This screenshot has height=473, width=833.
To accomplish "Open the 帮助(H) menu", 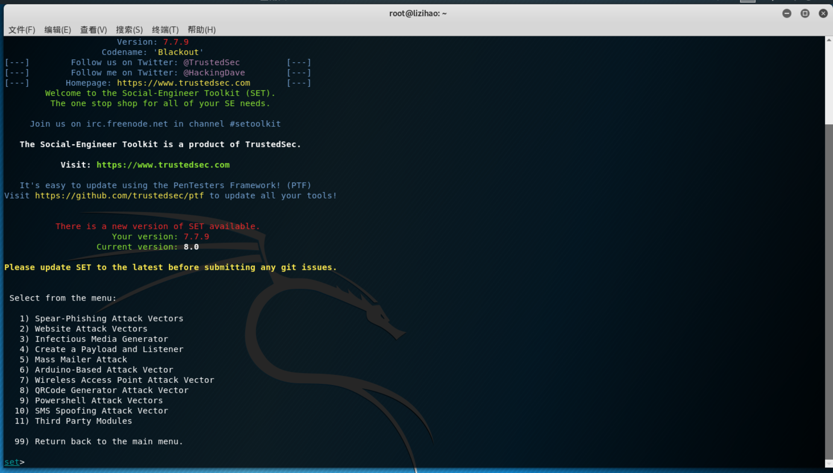I will (202, 29).
